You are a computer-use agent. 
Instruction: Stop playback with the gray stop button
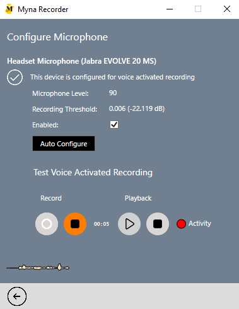158,224
